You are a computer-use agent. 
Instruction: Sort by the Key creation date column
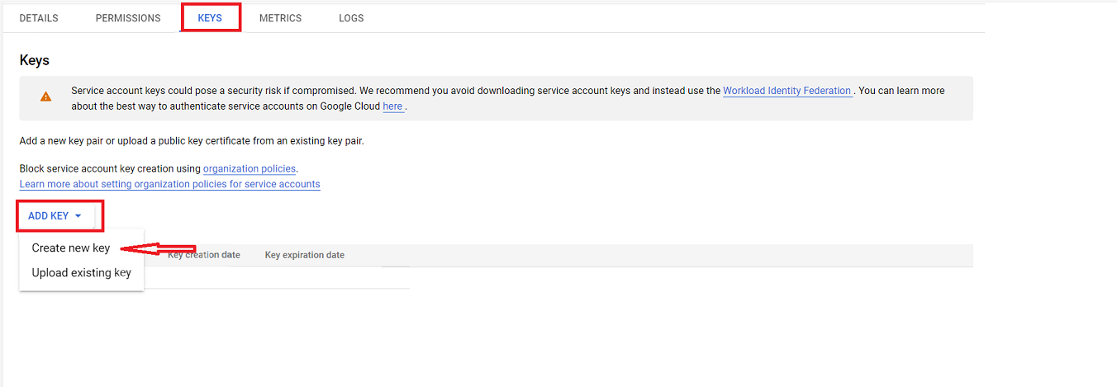(x=204, y=255)
